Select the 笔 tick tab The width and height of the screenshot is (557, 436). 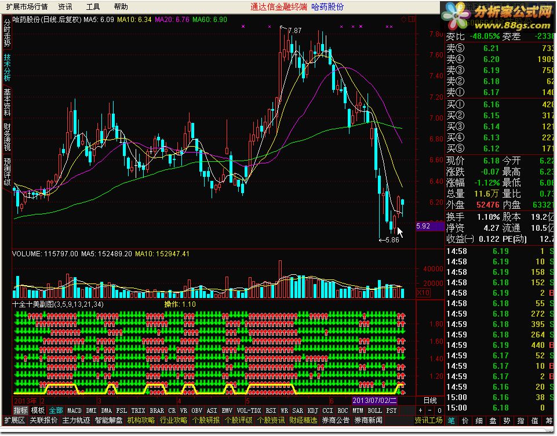click(x=451, y=421)
